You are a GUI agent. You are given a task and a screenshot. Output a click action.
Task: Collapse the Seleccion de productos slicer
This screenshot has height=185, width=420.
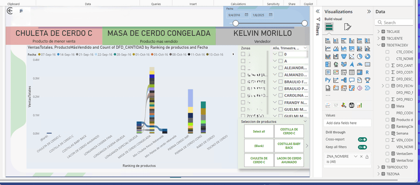[305, 121]
